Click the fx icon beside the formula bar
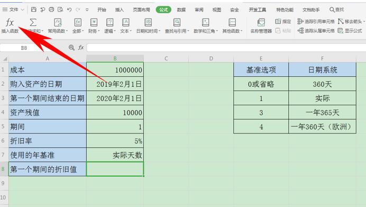 (81, 48)
